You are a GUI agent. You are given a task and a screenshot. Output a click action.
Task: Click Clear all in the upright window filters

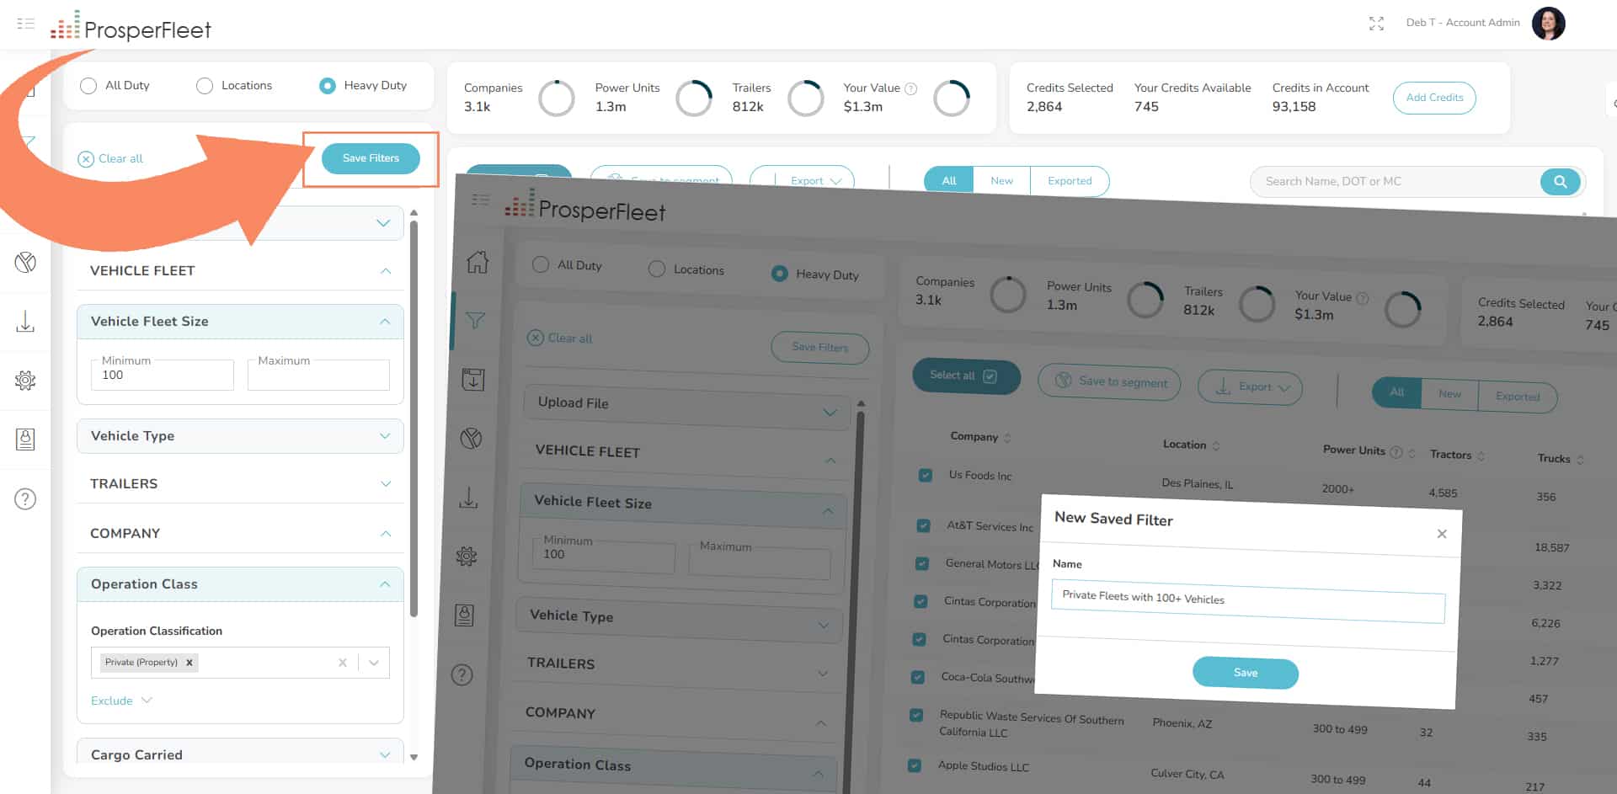click(x=110, y=159)
